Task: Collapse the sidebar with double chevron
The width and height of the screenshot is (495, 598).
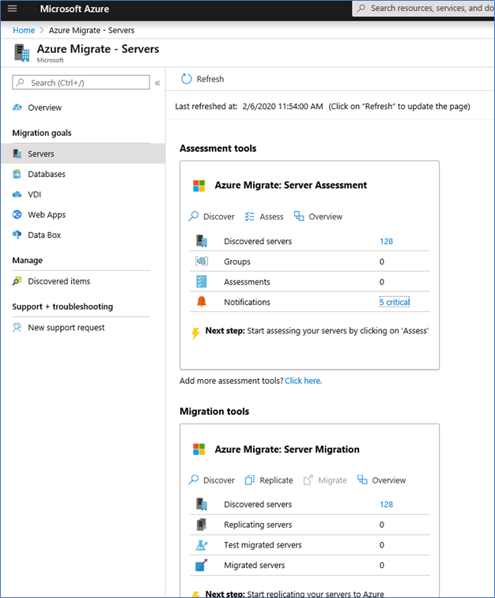Action: pyautogui.click(x=157, y=83)
